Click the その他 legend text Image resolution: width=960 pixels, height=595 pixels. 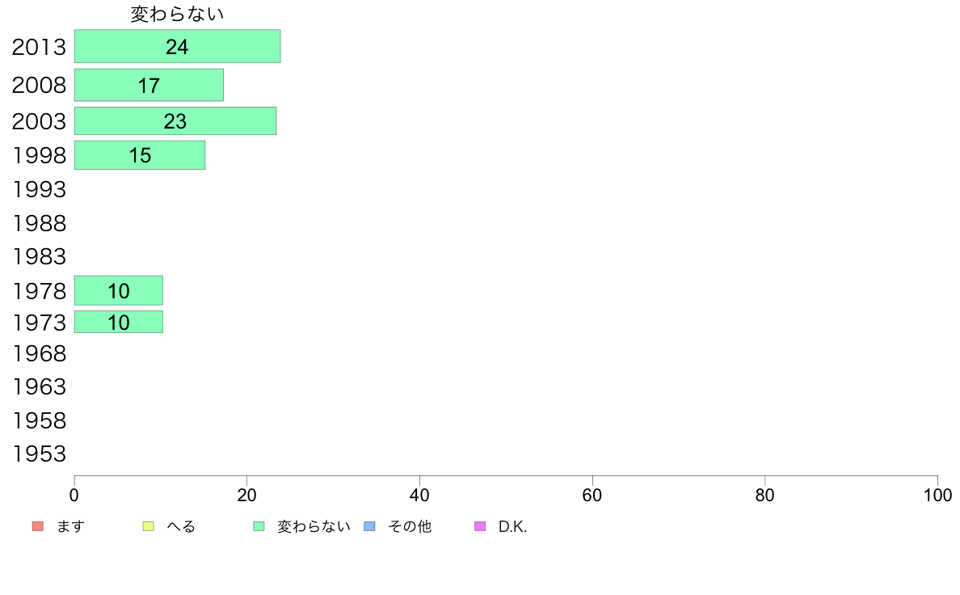[x=410, y=526]
